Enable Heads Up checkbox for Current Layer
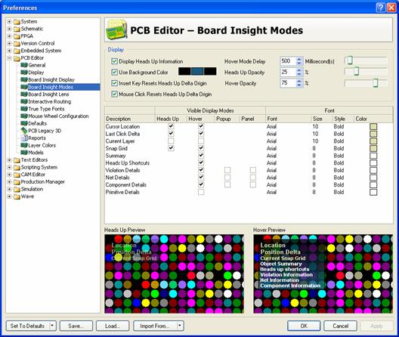Image resolution: width=399 pixels, height=337 pixels. [171, 141]
